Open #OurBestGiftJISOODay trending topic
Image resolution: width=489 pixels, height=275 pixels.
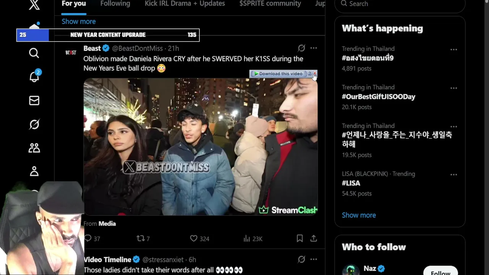click(379, 97)
